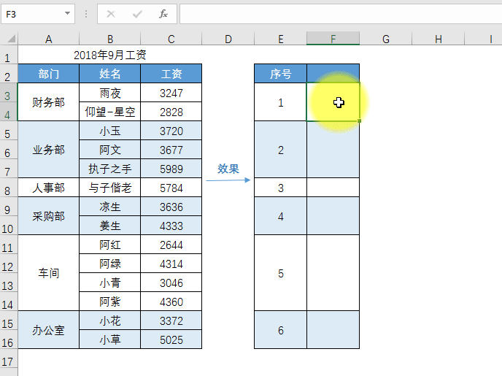Screen dimensions: 502x376
Task: Select merged cell 财务部
Action: tap(49, 102)
